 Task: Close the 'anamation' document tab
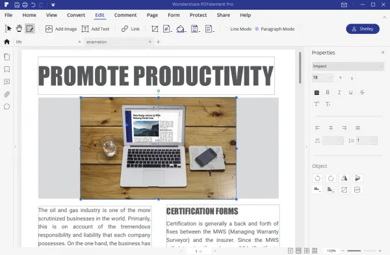pyautogui.click(x=150, y=42)
